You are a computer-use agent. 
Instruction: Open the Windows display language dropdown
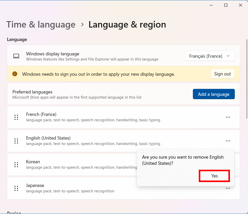point(210,56)
